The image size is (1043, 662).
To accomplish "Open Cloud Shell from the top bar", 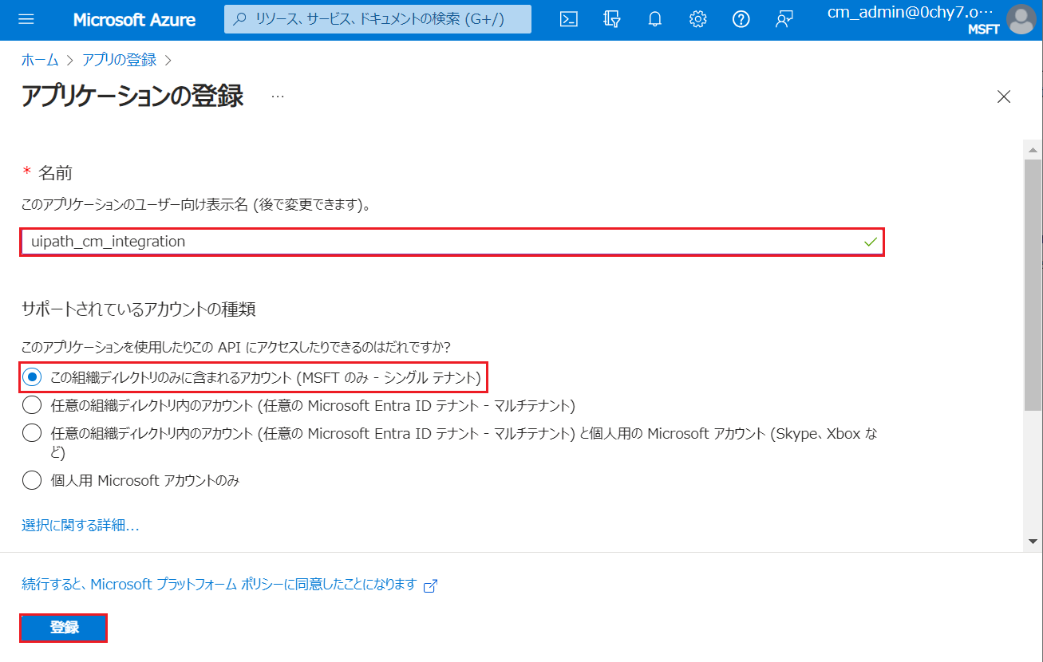I will tap(569, 19).
